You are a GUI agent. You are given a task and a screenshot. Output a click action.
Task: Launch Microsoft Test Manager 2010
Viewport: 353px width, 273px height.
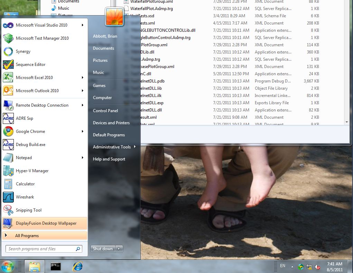click(42, 38)
